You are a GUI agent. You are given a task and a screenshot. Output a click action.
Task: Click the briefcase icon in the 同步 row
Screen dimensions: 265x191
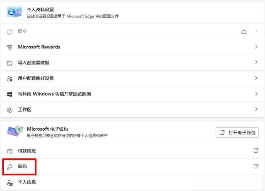pos(244,32)
